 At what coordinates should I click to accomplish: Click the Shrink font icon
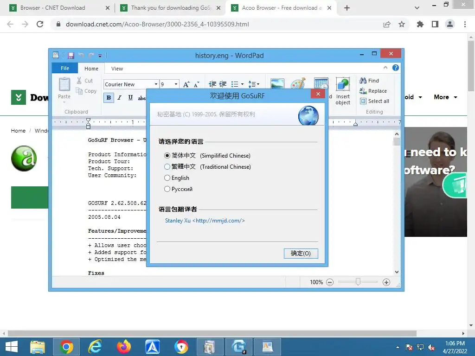196,84
